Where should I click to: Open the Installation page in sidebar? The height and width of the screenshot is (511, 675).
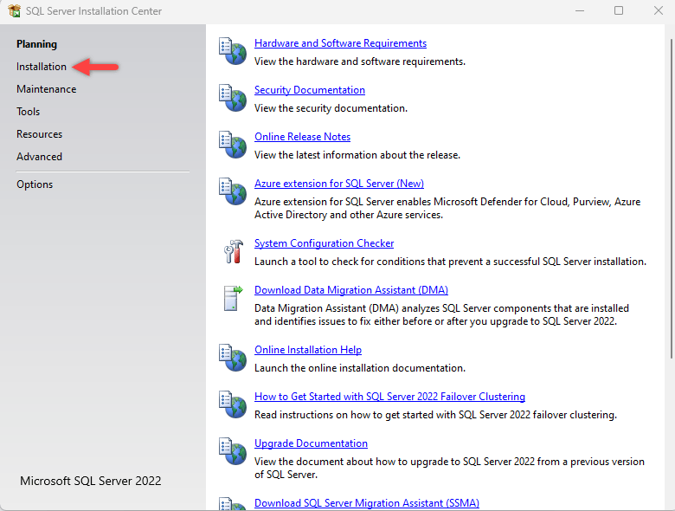point(42,67)
